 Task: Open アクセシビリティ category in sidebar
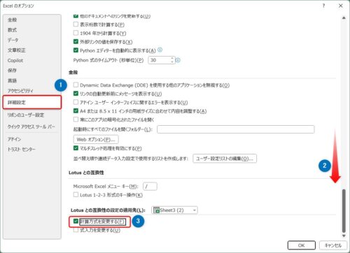pos(20,91)
